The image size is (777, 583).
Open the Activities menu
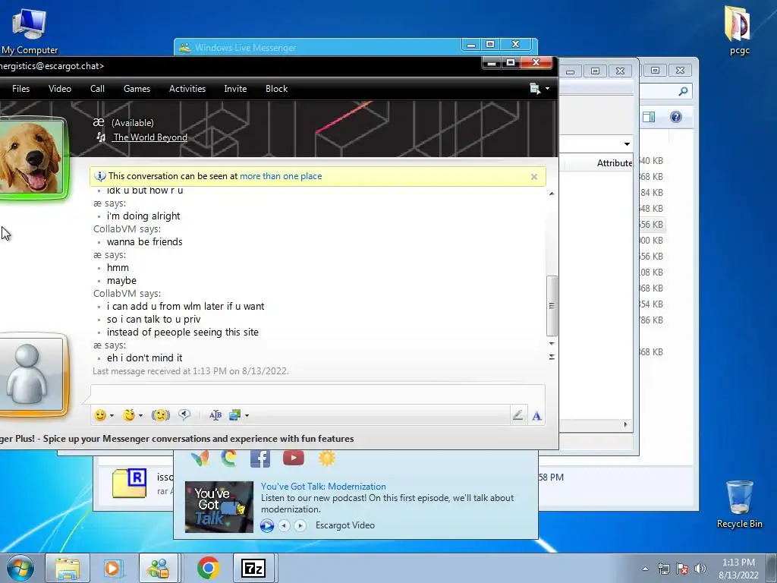[187, 89]
